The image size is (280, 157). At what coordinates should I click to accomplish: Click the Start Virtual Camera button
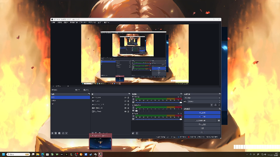click(200, 120)
